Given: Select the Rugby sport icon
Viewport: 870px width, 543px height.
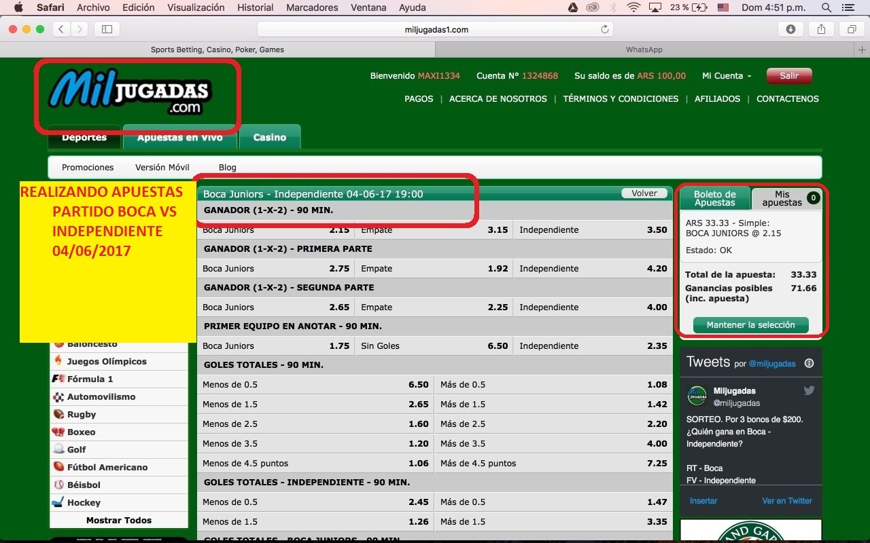Looking at the screenshot, I should click(59, 414).
